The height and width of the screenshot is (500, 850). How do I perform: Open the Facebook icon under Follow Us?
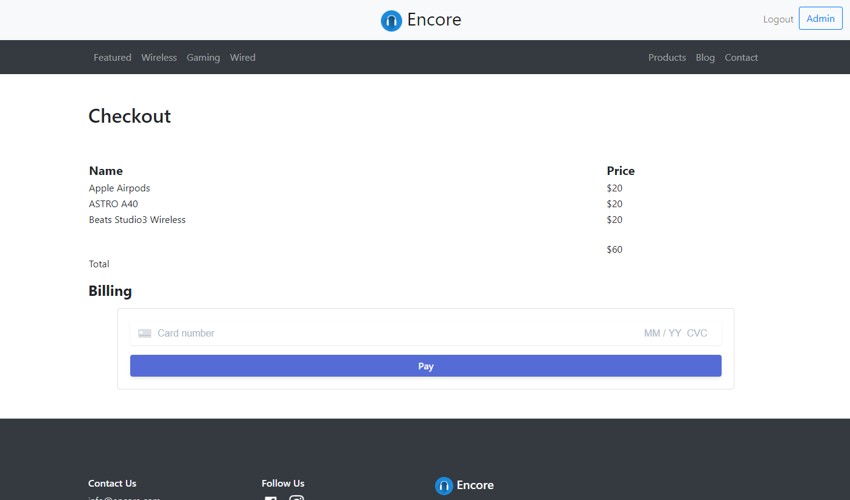click(271, 498)
